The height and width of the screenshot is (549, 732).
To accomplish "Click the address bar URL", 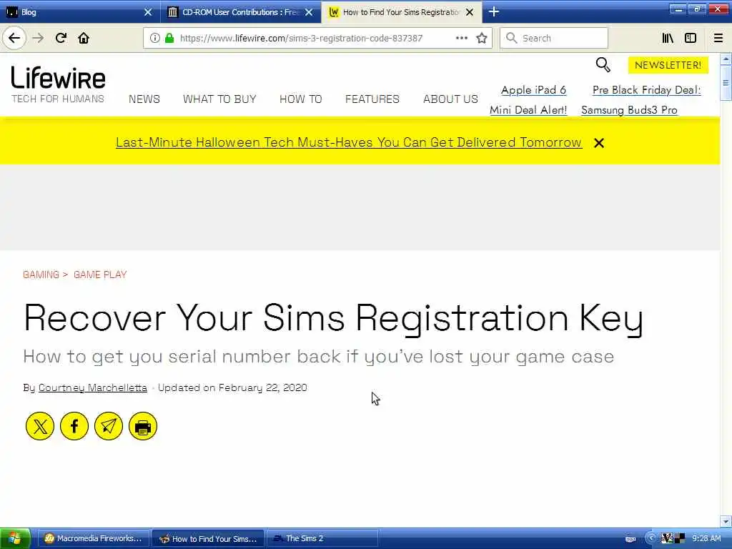I will tap(301, 39).
